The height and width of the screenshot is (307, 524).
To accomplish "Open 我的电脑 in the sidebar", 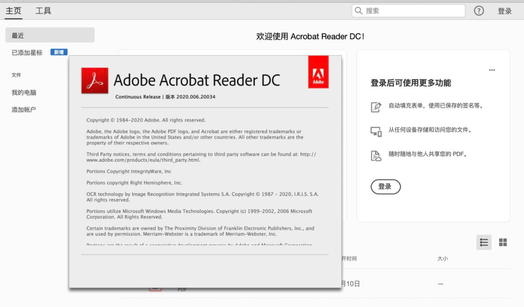I will 24,93.
